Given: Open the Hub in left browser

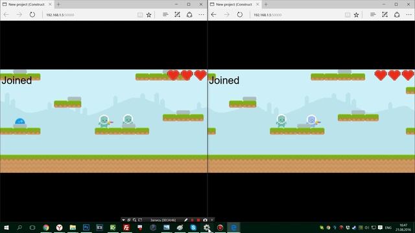Looking at the screenshot, I should pos(165,15).
